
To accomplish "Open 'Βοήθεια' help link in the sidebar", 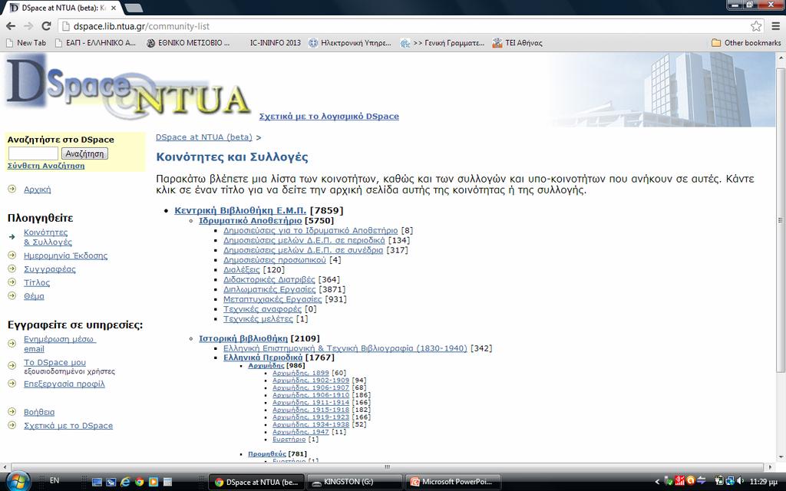I will [x=39, y=412].
